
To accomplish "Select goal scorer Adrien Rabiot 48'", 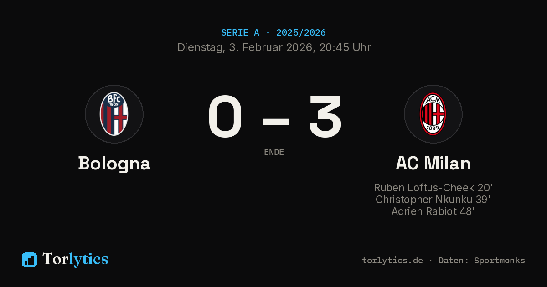I will (x=433, y=211).
